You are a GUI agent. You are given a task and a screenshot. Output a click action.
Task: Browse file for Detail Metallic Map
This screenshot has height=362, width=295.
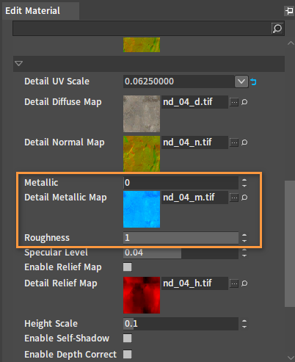coord(234,198)
